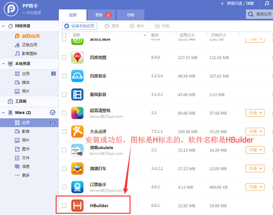The image size is (273, 215).
Task: Check the box for 大众点评
Action: 64,132
